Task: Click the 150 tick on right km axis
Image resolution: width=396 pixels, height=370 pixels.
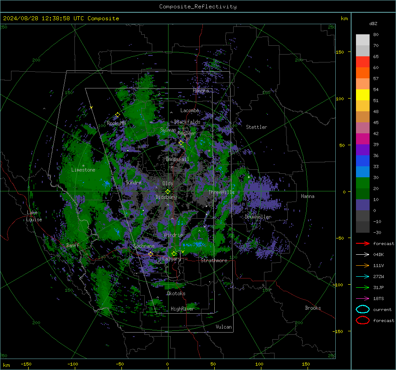Action: coord(340,52)
